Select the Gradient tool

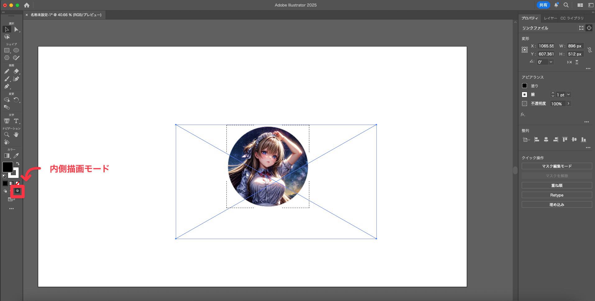pos(7,156)
